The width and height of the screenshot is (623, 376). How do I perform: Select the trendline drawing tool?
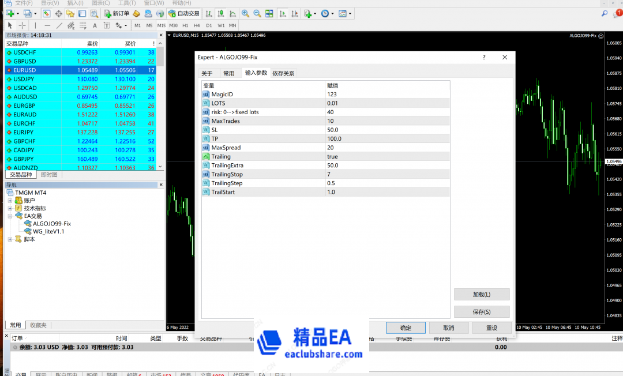pyautogui.click(x=59, y=25)
